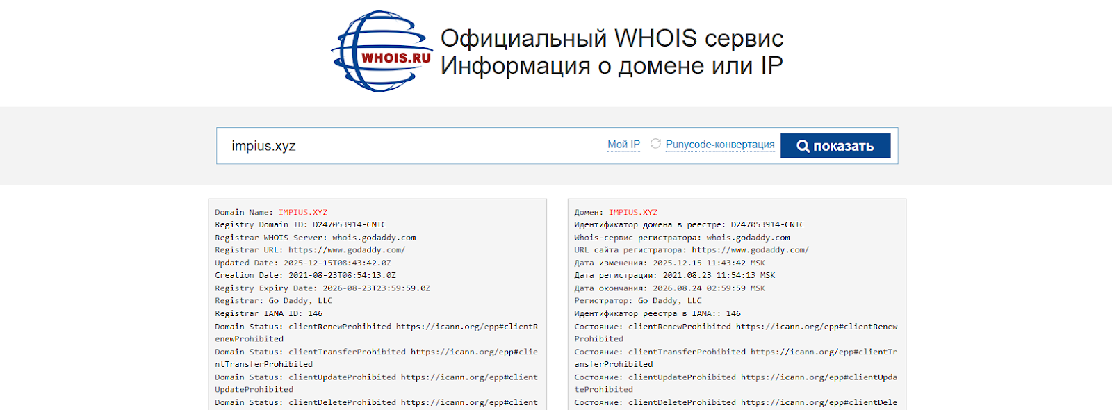This screenshot has height=410, width=1112.
Task: Click the Registrar WHOIS Server: whois.godaddy.com line
Action: pos(316,238)
